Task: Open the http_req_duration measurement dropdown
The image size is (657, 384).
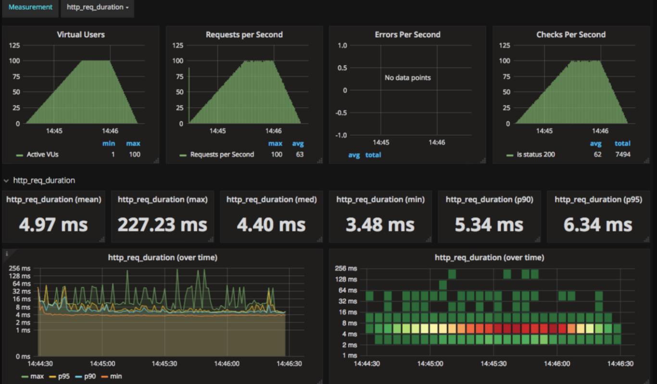Action: (97, 8)
